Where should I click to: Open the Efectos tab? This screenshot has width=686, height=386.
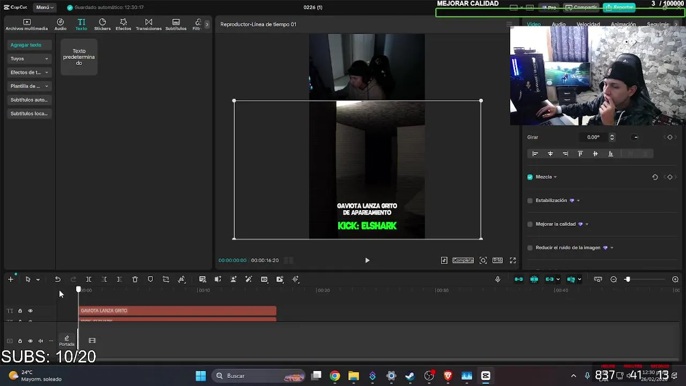pyautogui.click(x=123, y=25)
